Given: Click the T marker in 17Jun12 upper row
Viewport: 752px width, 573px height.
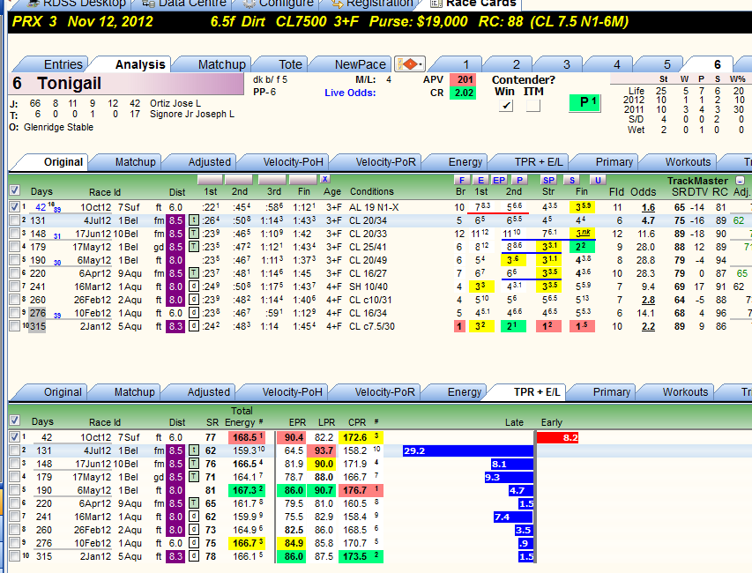Looking at the screenshot, I should tap(193, 234).
